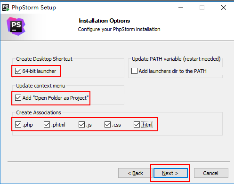The image size is (234, 184).
Task: Cancel the PhpStorm installation
Action: 211,173
